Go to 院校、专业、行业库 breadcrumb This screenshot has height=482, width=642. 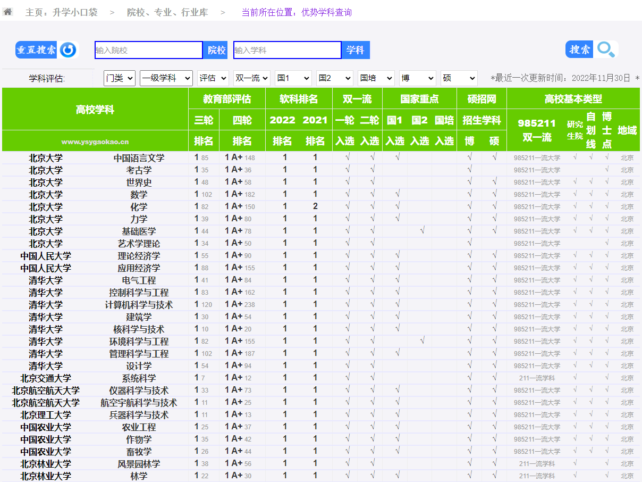pos(167,12)
